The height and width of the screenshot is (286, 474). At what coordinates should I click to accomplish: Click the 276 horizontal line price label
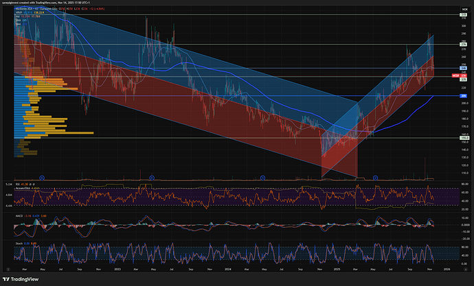pos(464,45)
